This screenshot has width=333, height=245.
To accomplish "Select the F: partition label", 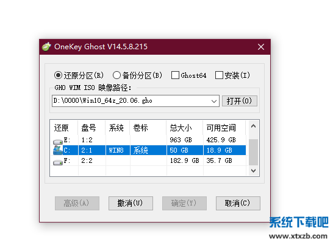I will (67, 160).
